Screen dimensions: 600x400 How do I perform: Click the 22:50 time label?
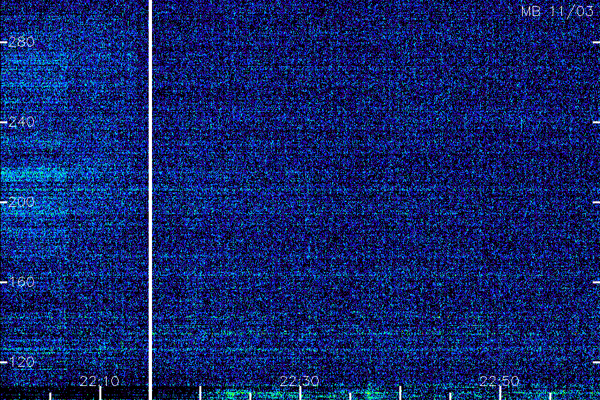[499, 381]
